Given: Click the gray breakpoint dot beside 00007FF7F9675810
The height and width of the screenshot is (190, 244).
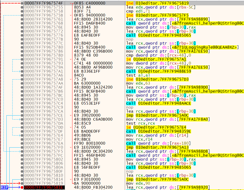Looking at the screenshot, I should point(22,175).
